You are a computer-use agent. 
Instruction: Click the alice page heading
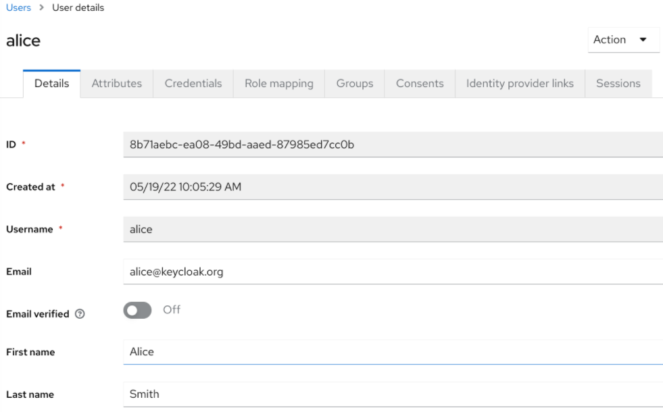coord(24,41)
